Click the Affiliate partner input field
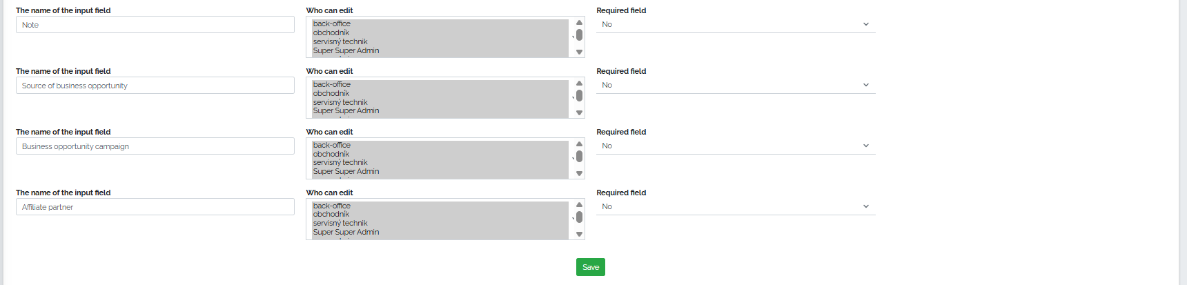Screen dimensions: 1187x285 pos(155,207)
